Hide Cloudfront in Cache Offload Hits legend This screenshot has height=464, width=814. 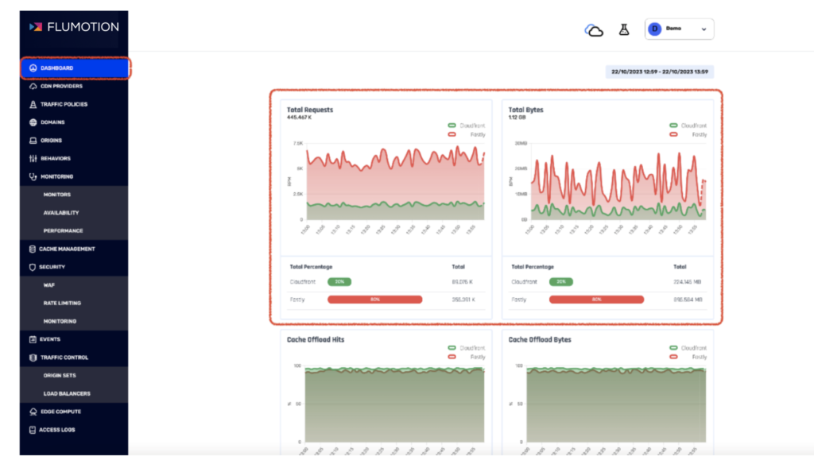pos(466,348)
